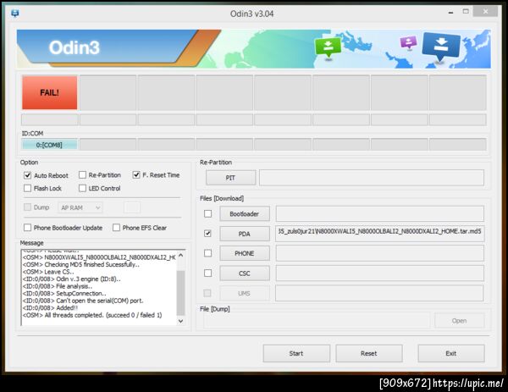Maximize the Odin3 window
The image size is (508, 392).
[466, 12]
